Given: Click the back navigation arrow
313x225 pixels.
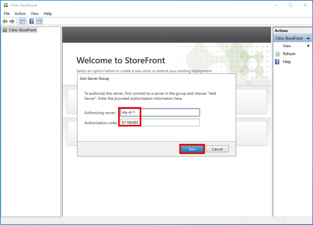Looking at the screenshot, I should (x=4, y=21).
